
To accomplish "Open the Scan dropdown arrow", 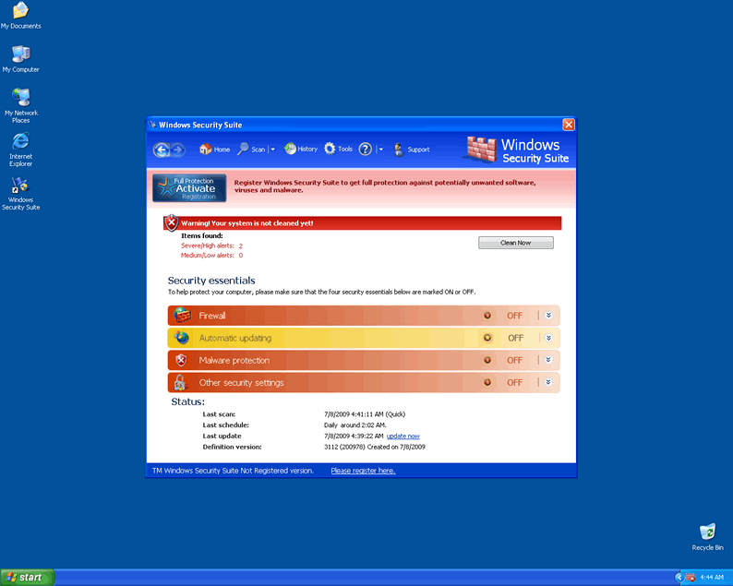I will click(272, 149).
